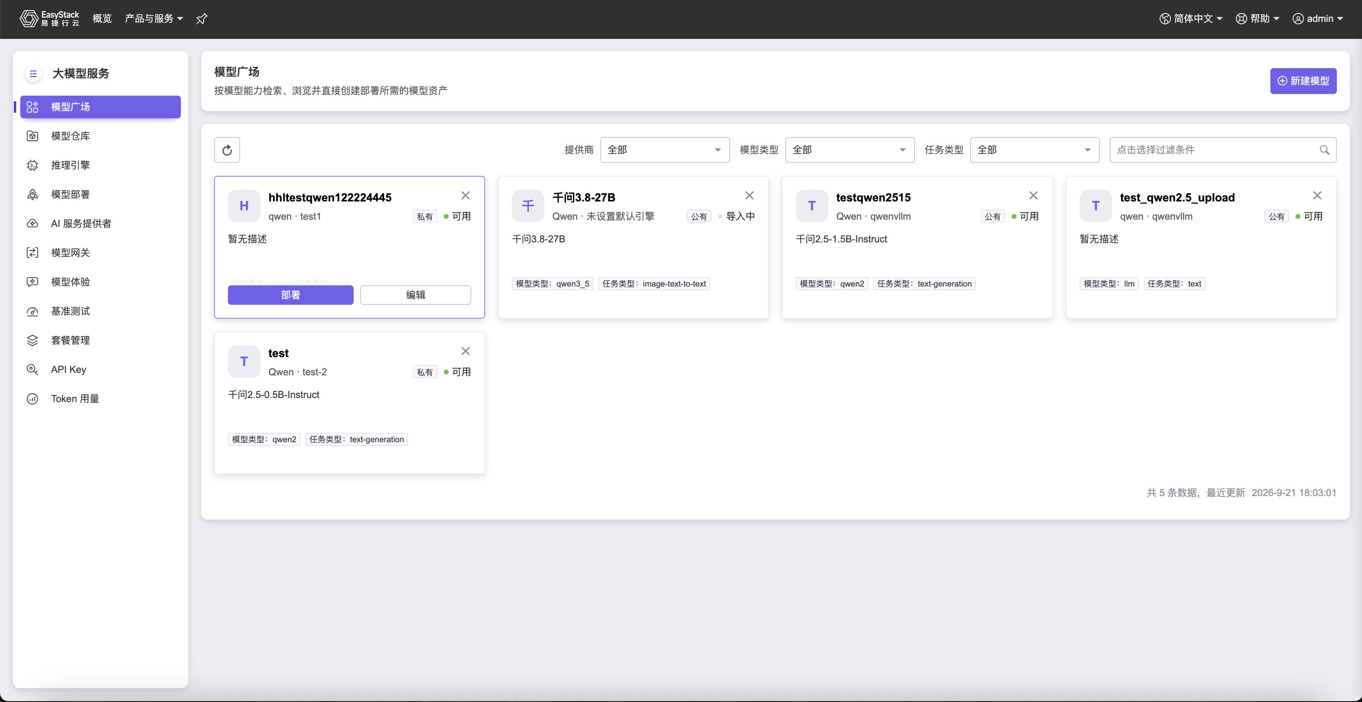
Task: Open the 提供商 dropdown
Action: point(665,150)
